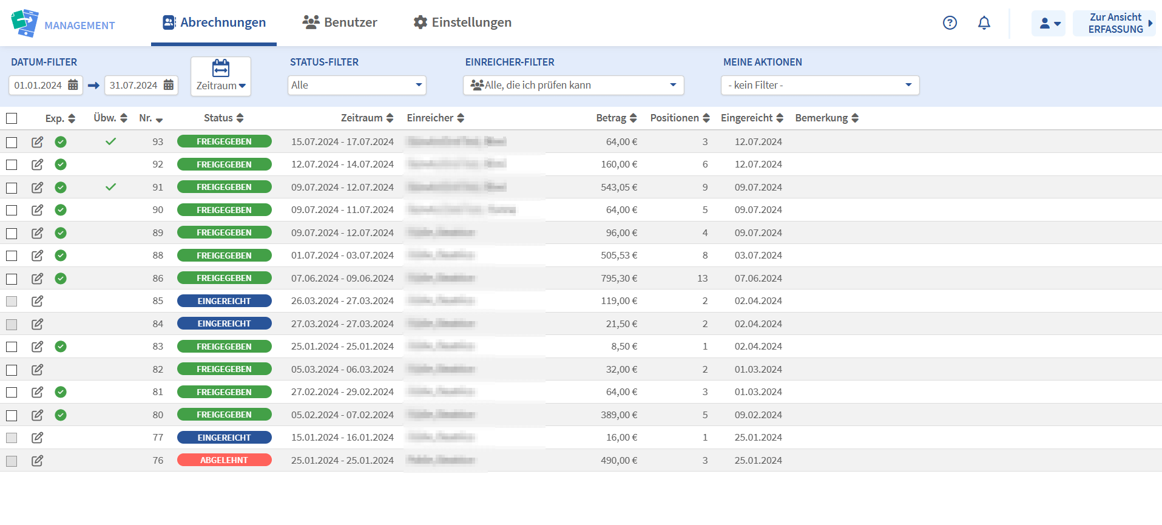The image size is (1162, 525).
Task: Select checkbox for entry 92
Action: pyautogui.click(x=12, y=164)
